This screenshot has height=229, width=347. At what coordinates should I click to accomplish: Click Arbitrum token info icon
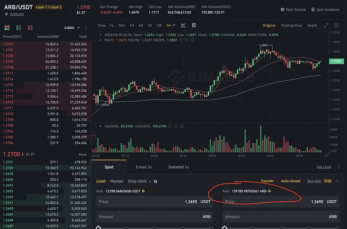[x=6, y=14]
